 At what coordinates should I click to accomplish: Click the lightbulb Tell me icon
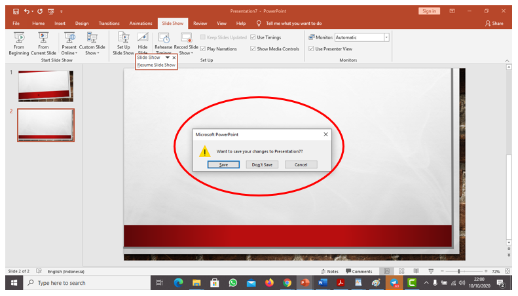[x=259, y=24]
